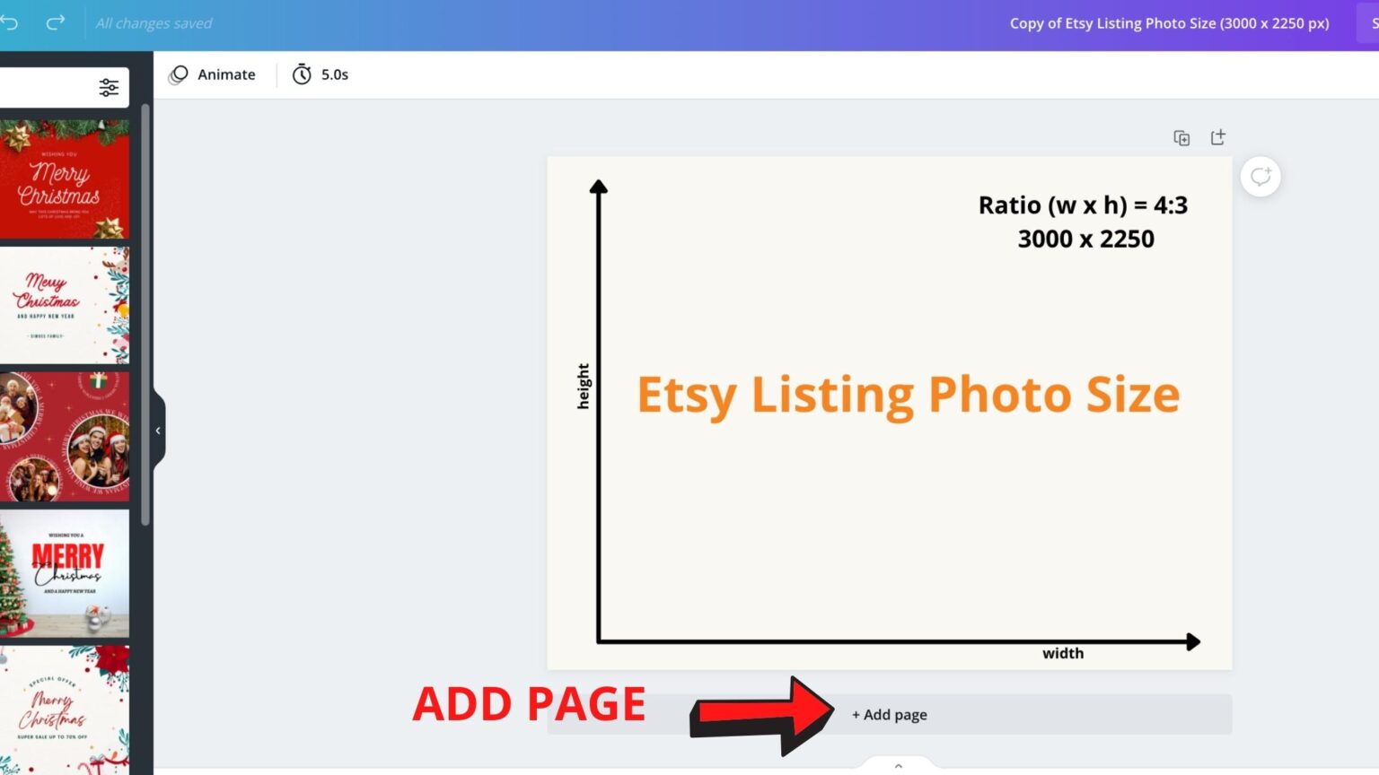The width and height of the screenshot is (1379, 775).
Task: Click the document title Copy of Etsy Listing Photo Size
Action: click(x=1169, y=23)
